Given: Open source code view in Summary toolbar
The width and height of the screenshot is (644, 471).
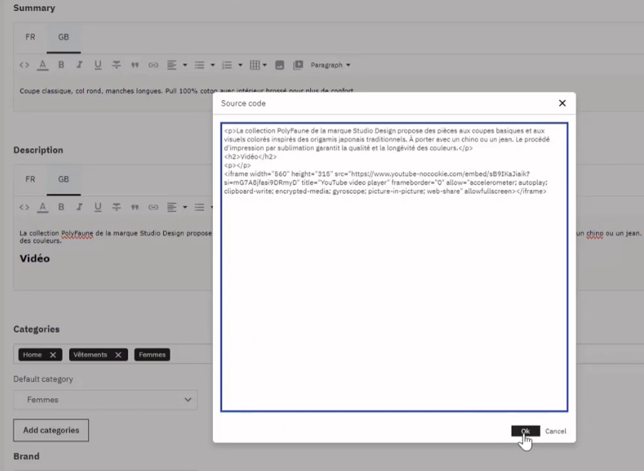Looking at the screenshot, I should point(24,65).
